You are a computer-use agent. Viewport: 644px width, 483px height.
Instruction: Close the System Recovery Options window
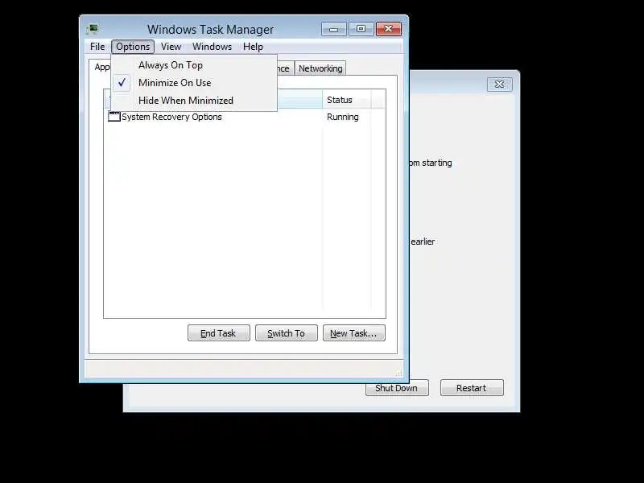(499, 85)
